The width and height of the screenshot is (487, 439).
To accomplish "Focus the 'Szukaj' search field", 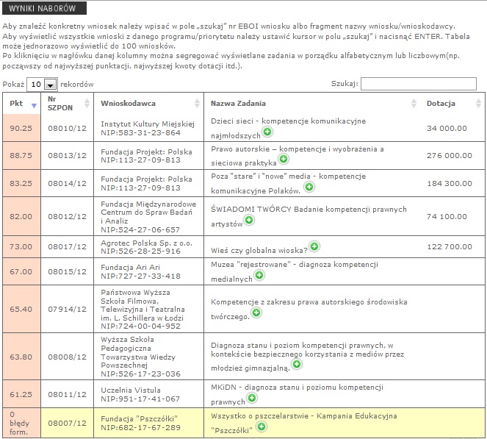I will pos(419,84).
